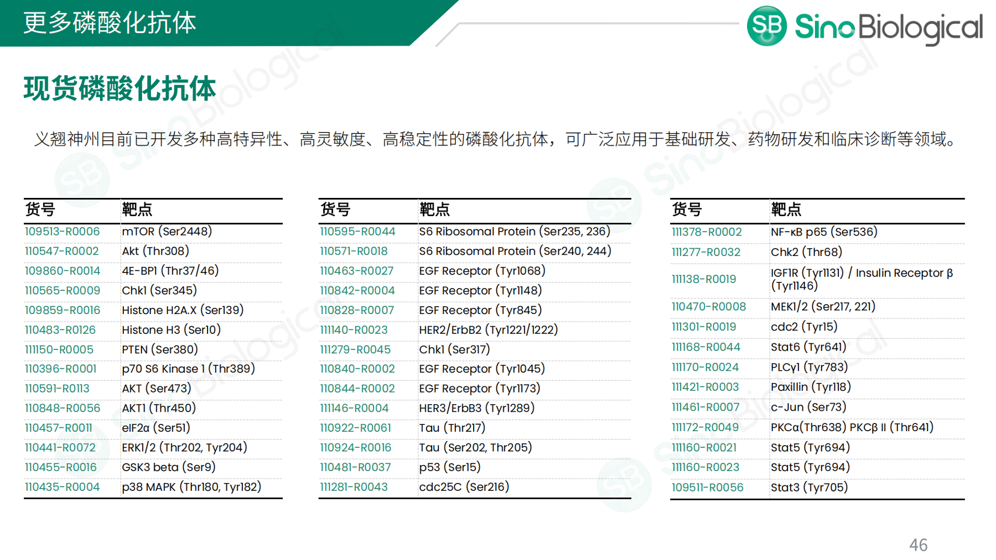Select the HER2/ErbB2 (Tyr1221/1222) target entry
The height and width of the screenshot is (560, 996).
(488, 330)
